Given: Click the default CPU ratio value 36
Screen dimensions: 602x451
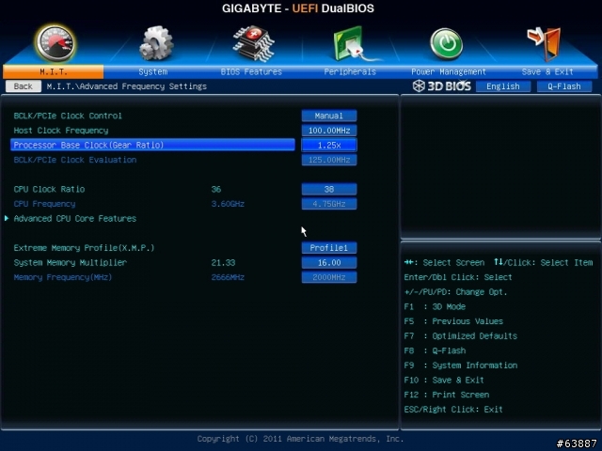Looking at the screenshot, I should pyautogui.click(x=215, y=189).
